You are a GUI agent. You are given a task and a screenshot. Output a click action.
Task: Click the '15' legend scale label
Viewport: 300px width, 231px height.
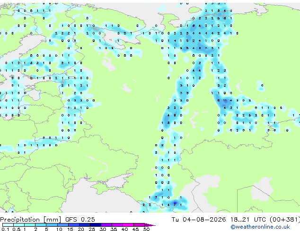click(x=70, y=229)
